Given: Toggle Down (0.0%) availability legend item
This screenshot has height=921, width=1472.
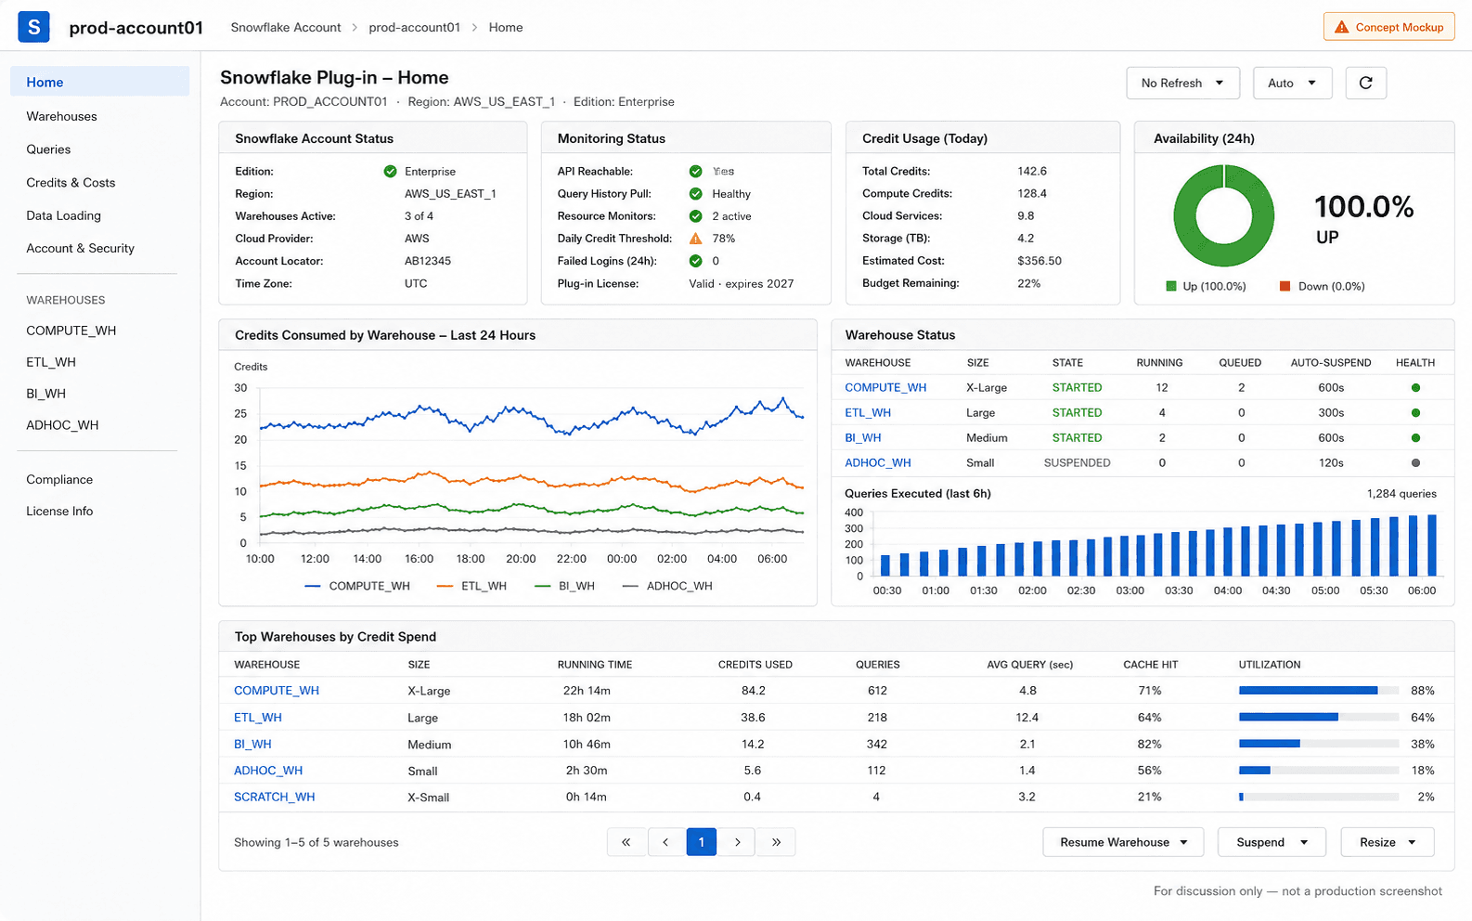Looking at the screenshot, I should [x=1323, y=286].
